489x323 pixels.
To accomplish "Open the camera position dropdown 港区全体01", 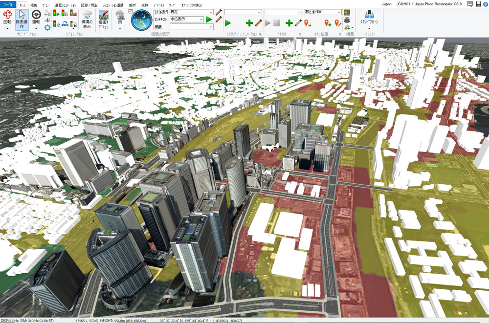I will point(322,12).
